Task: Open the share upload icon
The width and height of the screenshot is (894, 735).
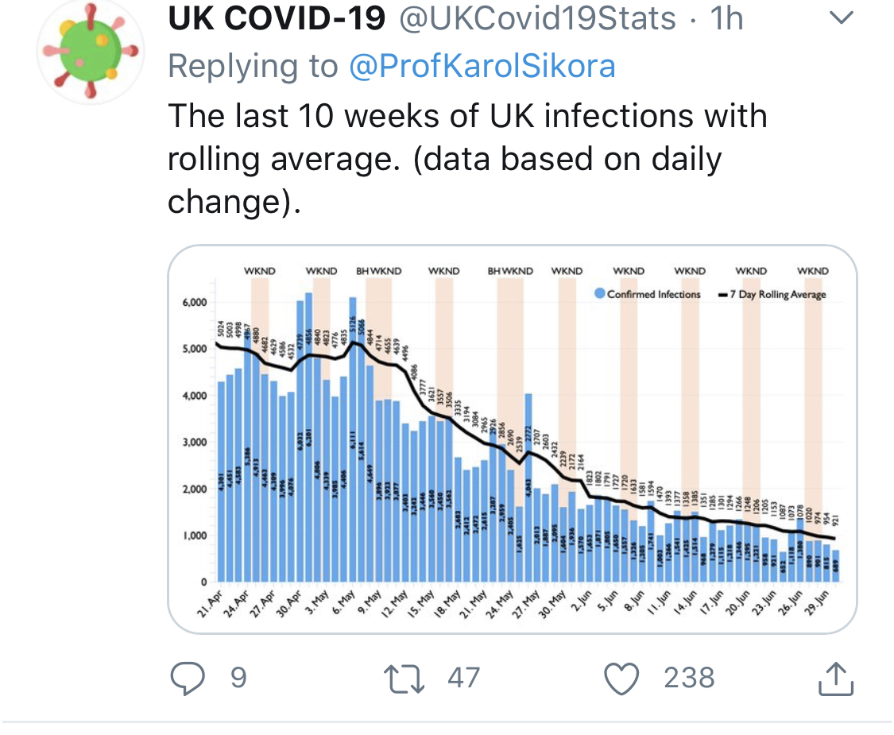Action: click(835, 678)
